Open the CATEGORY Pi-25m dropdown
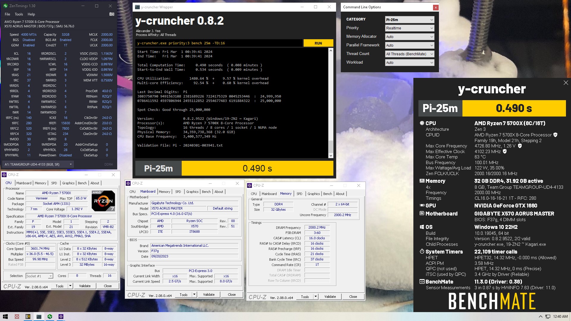Viewport: 571px width, 321px height. pyautogui.click(x=410, y=20)
